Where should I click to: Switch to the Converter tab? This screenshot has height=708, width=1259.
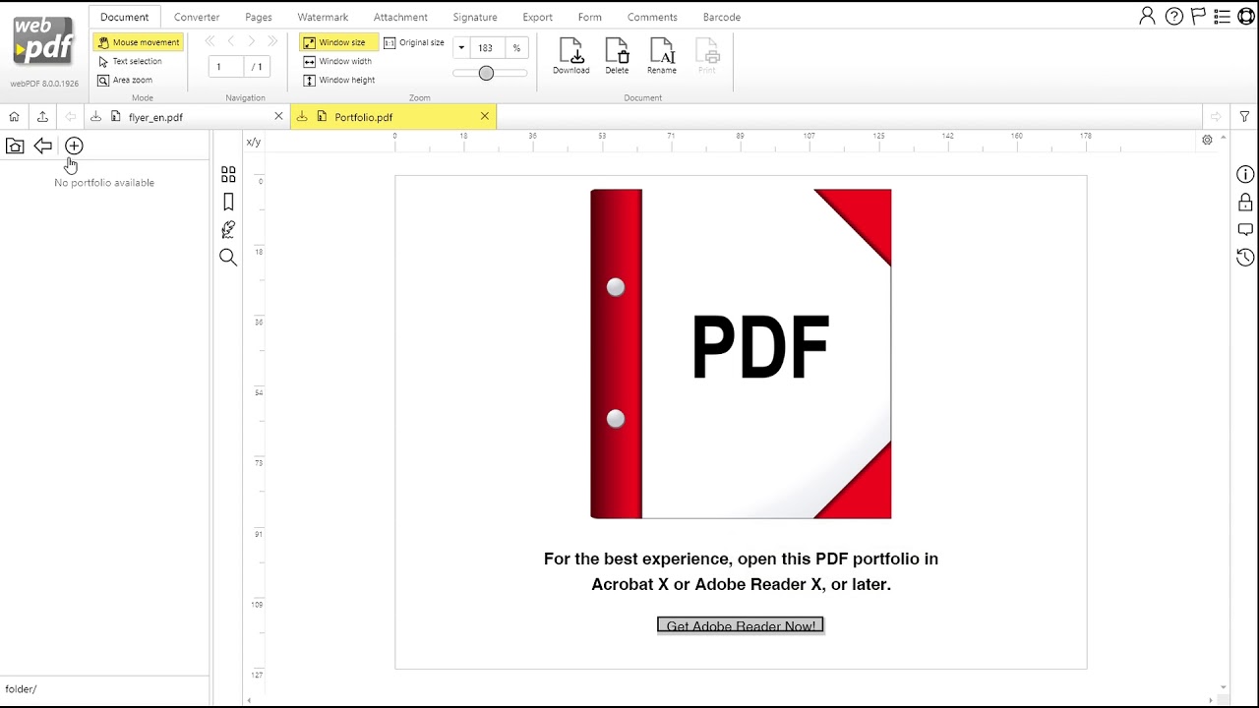coord(197,17)
